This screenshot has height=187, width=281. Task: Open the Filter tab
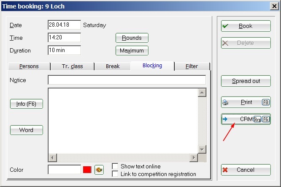[x=192, y=66]
